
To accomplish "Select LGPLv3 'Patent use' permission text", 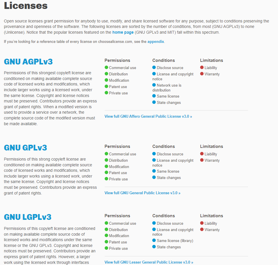I will point(118,242).
